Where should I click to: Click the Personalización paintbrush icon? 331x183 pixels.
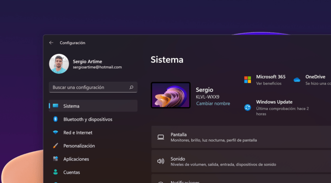point(56,146)
